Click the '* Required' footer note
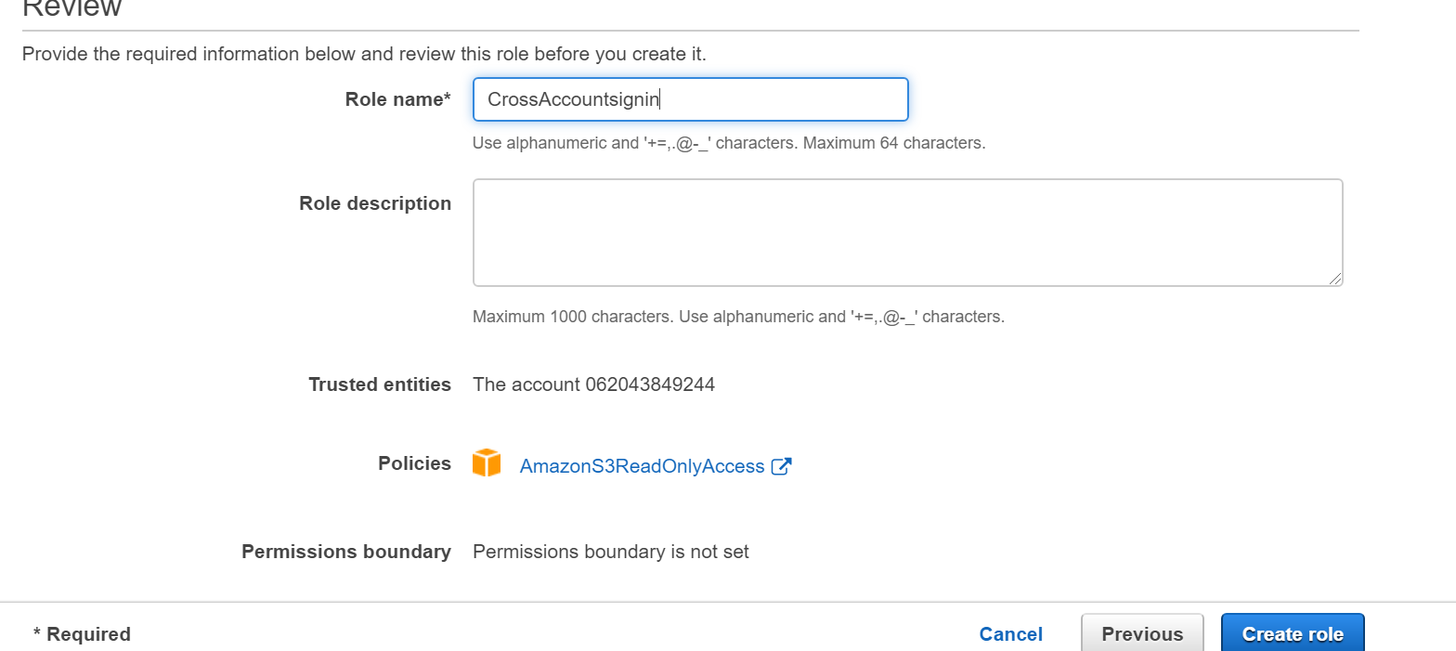The width and height of the screenshot is (1456, 651). [x=82, y=634]
